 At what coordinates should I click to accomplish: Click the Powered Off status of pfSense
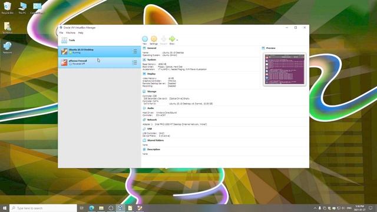(x=78, y=64)
